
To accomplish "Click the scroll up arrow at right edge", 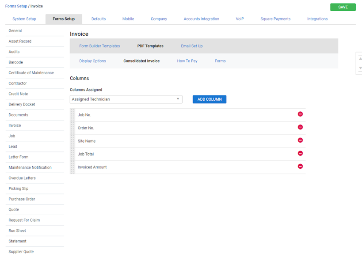I will click(360, 58).
